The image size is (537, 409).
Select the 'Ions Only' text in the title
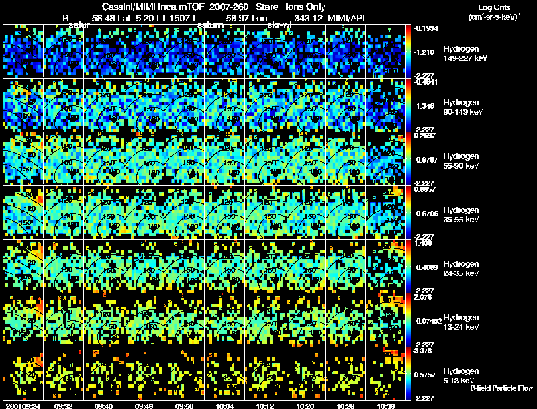(305, 7)
